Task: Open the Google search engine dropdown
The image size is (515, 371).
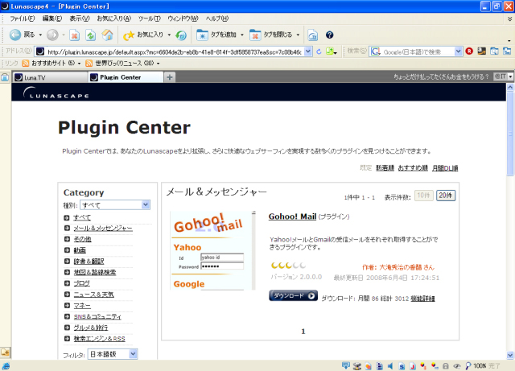Action: 458,52
